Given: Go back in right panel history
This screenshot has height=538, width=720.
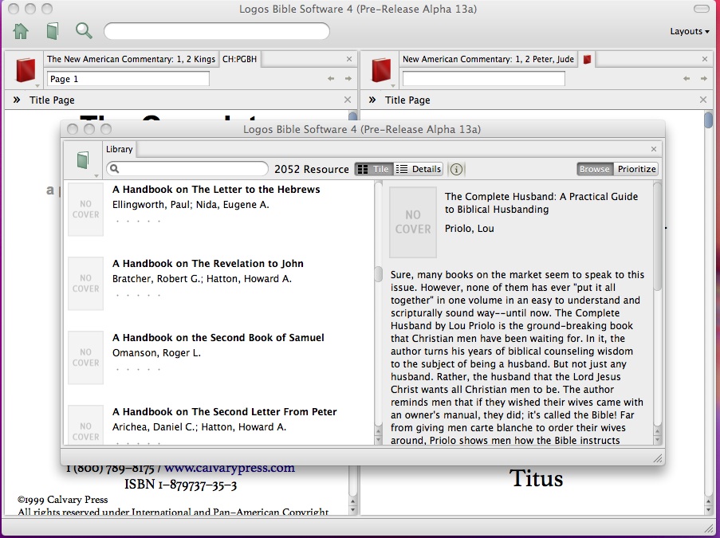Looking at the screenshot, I should coord(687,78).
